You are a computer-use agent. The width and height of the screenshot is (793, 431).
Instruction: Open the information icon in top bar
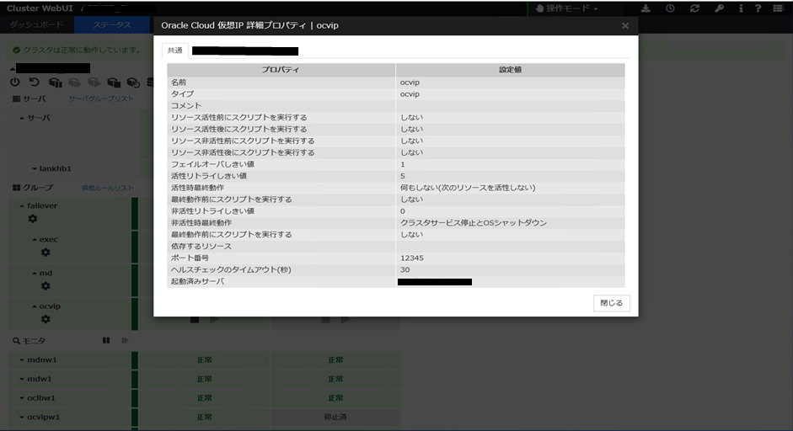(740, 8)
